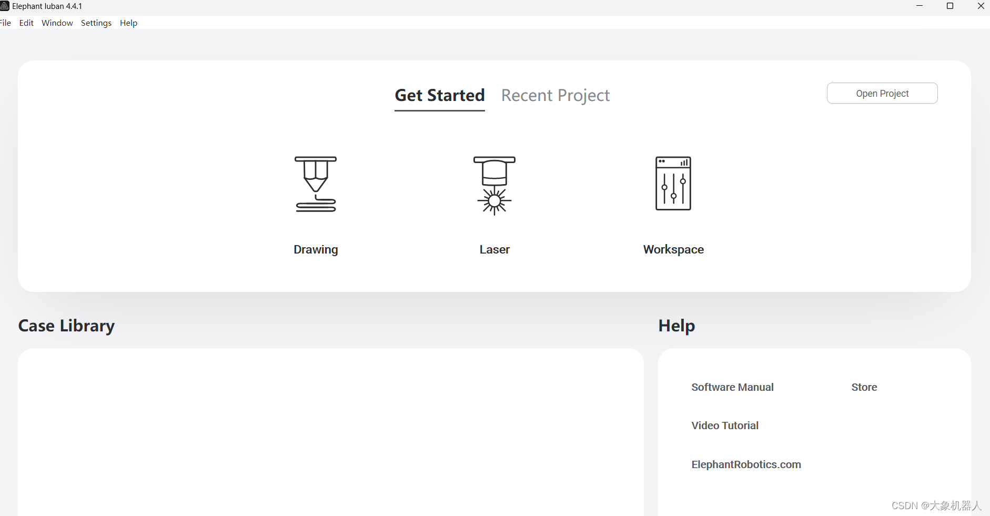Open the Edit menu

tap(26, 23)
